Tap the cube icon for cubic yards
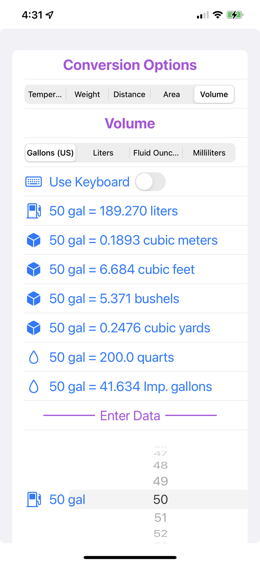Screen dimensions: 260x564 (x=33, y=327)
